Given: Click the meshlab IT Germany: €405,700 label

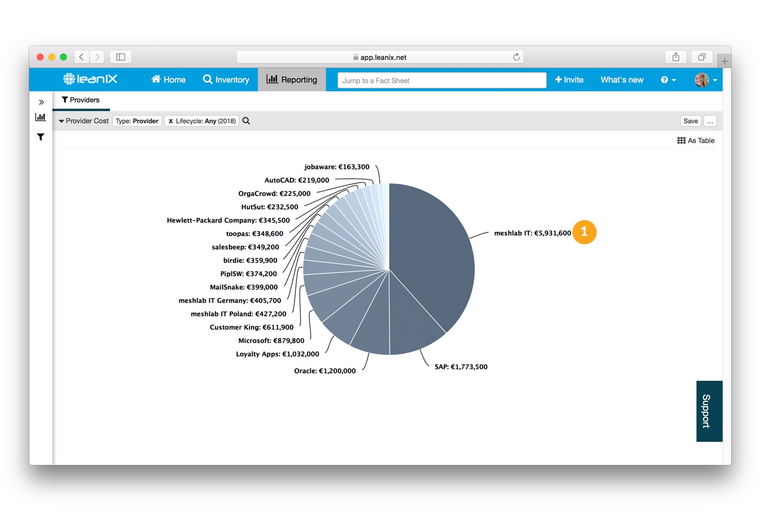Looking at the screenshot, I should pyautogui.click(x=230, y=300).
